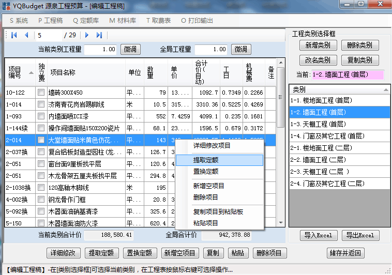This screenshot has height=275, width=392.
Task: Tick checkbox for 墙砖300X450 row
Action: click(x=41, y=93)
